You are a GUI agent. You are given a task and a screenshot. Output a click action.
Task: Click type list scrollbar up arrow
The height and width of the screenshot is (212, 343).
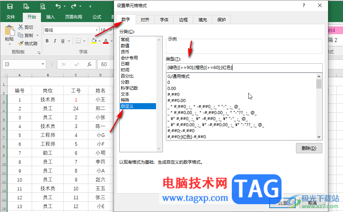tap(319, 76)
